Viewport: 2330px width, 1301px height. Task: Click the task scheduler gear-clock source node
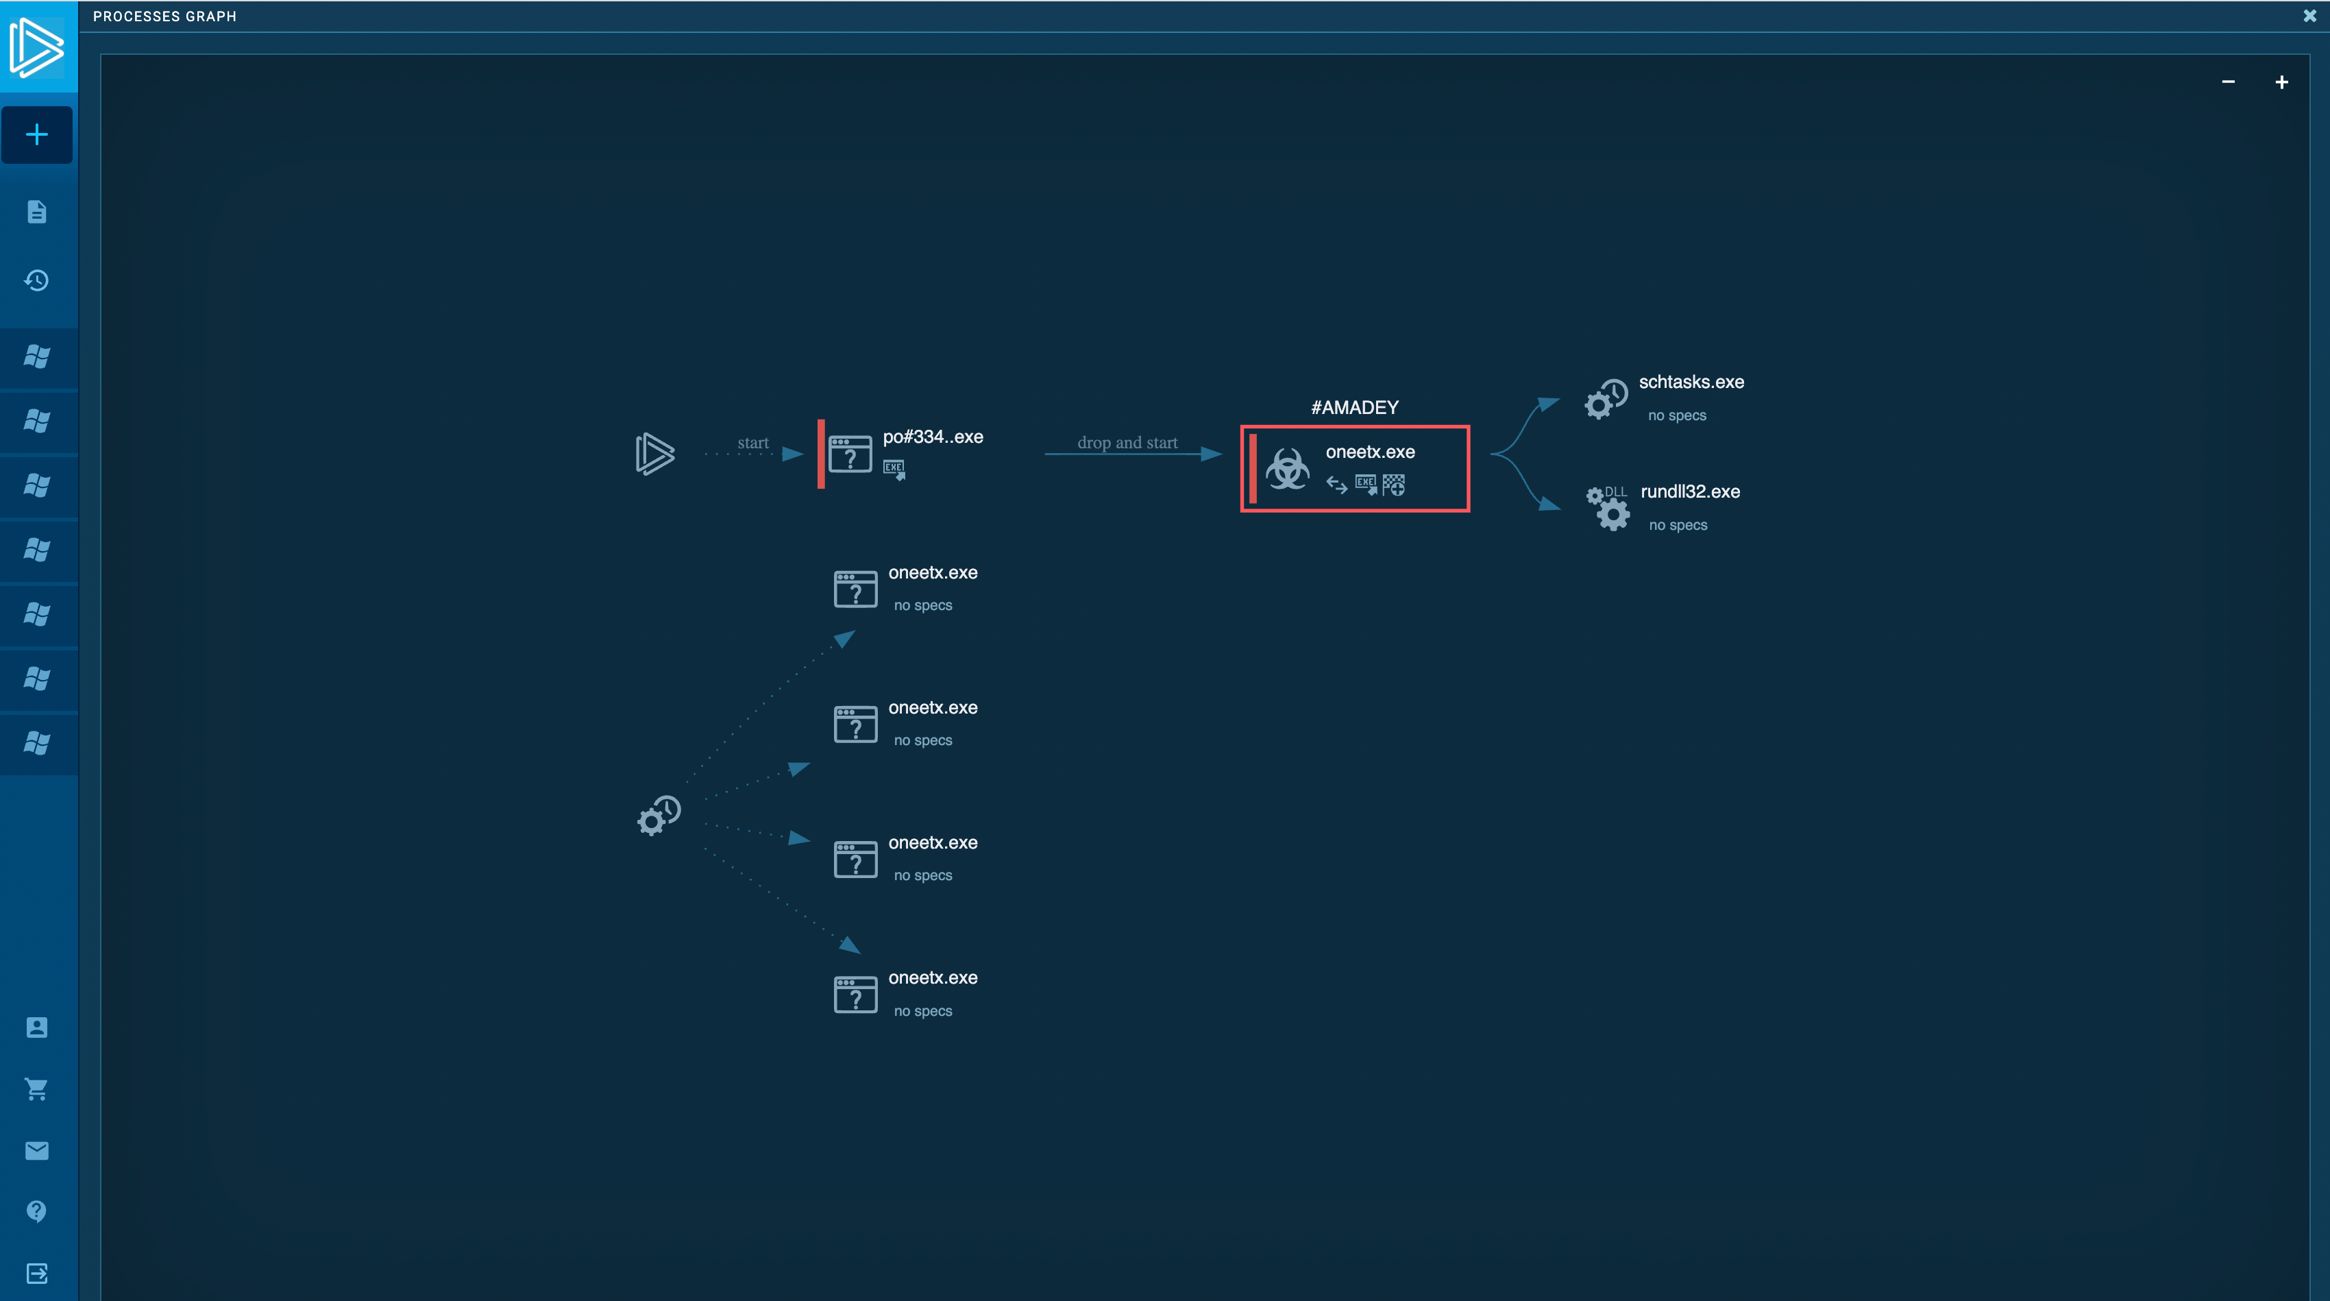(659, 816)
